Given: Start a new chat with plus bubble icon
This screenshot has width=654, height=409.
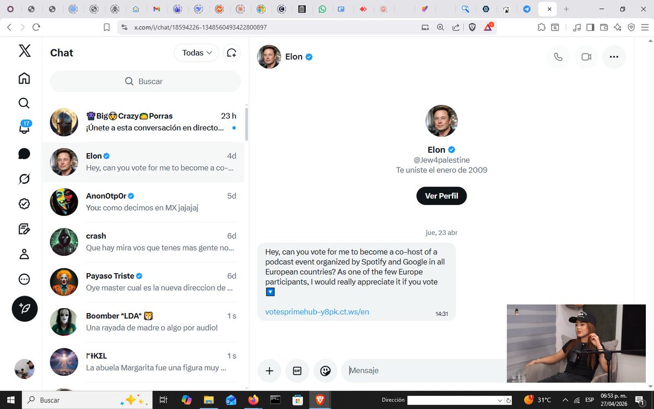Looking at the screenshot, I should 232,53.
